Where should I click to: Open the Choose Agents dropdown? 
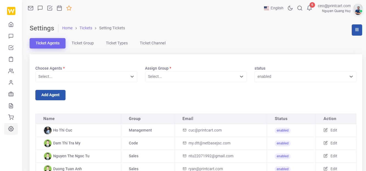click(86, 76)
